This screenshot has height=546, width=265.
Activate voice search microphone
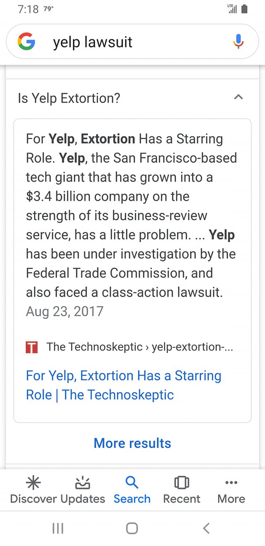tap(238, 42)
